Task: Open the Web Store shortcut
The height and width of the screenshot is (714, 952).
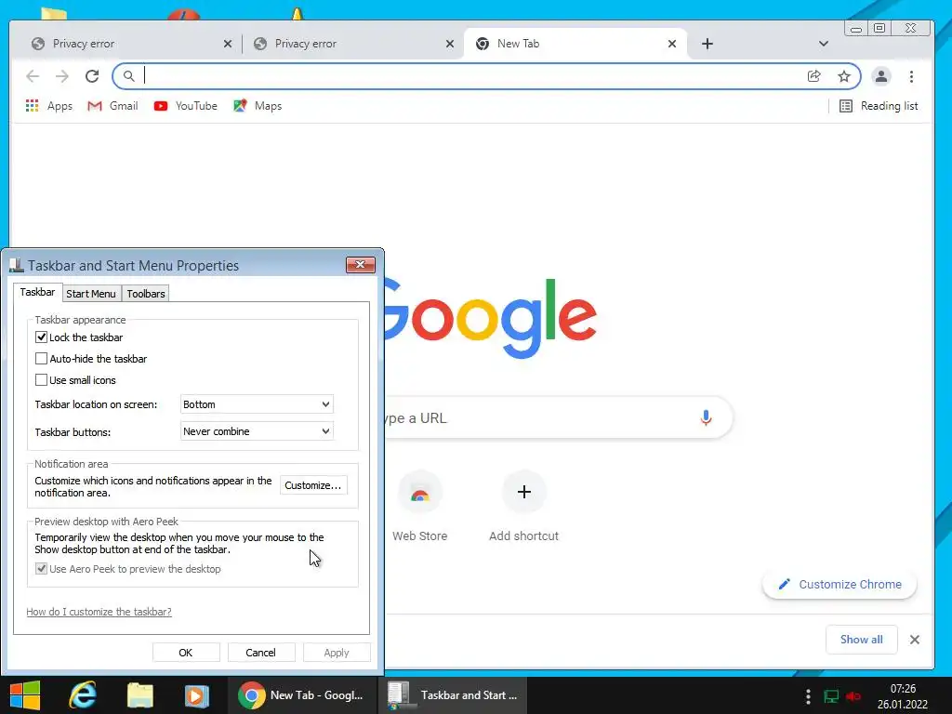Action: [x=419, y=506]
